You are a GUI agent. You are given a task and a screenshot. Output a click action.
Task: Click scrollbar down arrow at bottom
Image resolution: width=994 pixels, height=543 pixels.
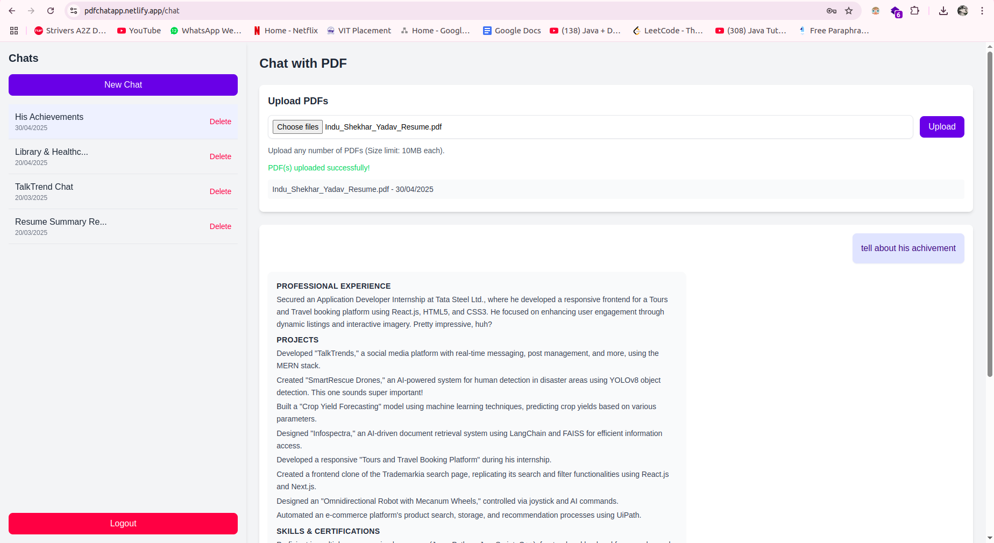point(990,538)
